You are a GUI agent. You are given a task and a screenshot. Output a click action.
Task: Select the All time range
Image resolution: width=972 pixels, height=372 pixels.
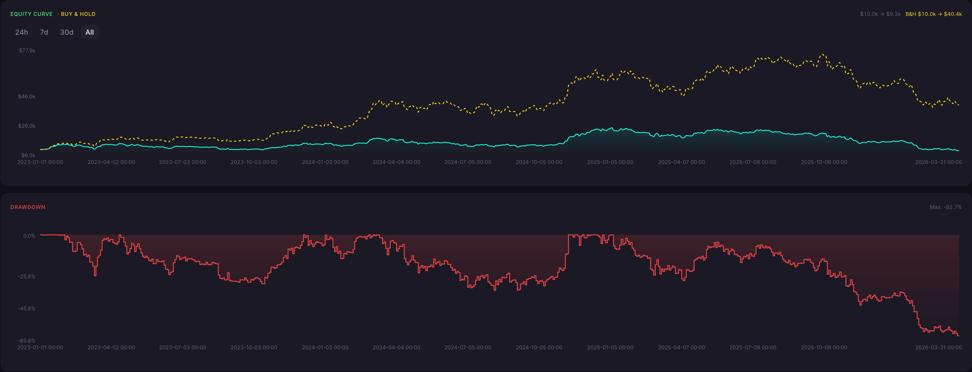point(89,32)
